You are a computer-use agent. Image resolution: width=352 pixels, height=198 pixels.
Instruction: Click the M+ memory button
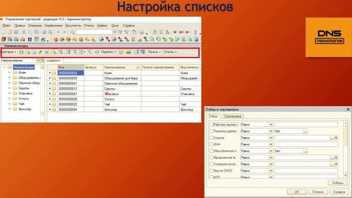[181, 32]
